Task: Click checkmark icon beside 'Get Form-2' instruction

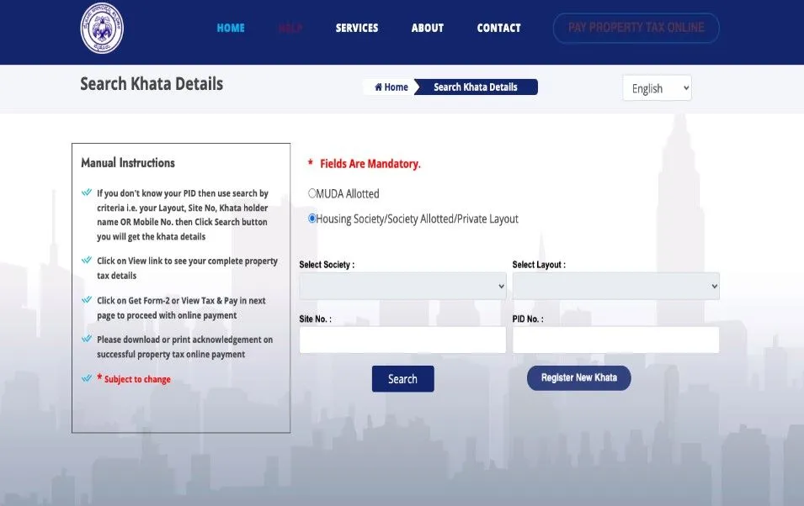Action: click(86, 300)
